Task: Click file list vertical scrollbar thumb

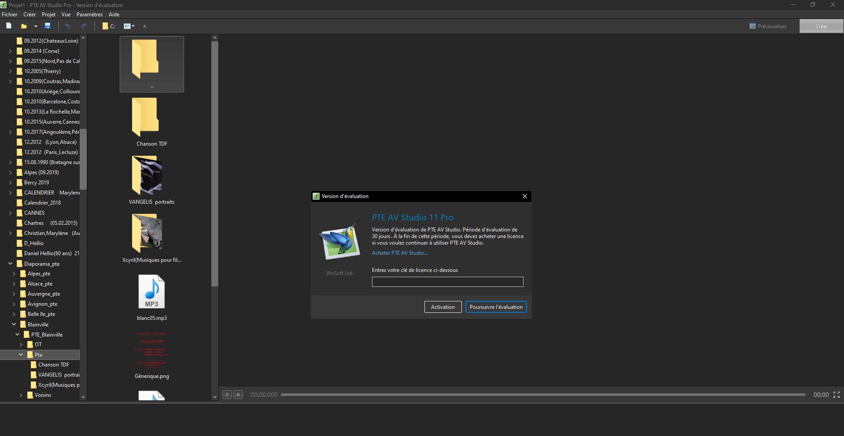Action: (x=215, y=164)
